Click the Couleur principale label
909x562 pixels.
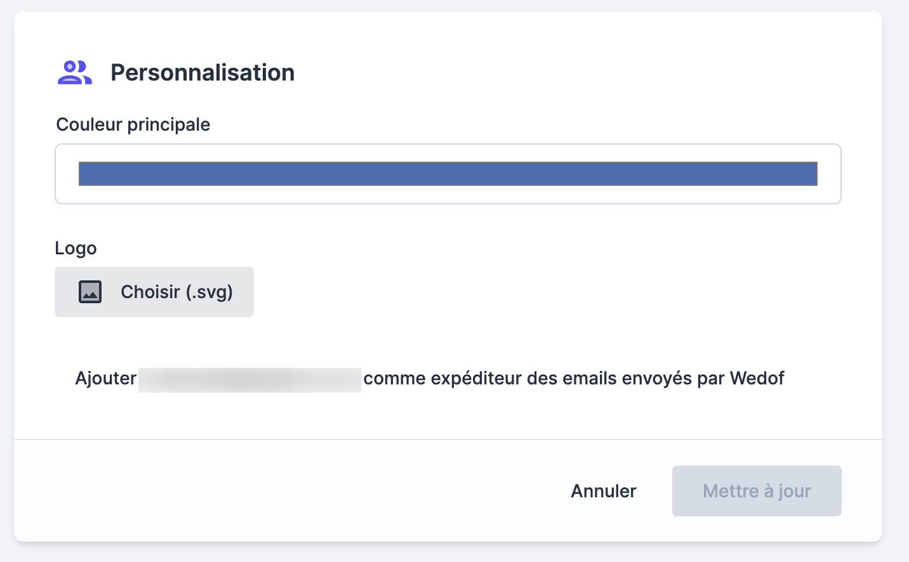133,124
